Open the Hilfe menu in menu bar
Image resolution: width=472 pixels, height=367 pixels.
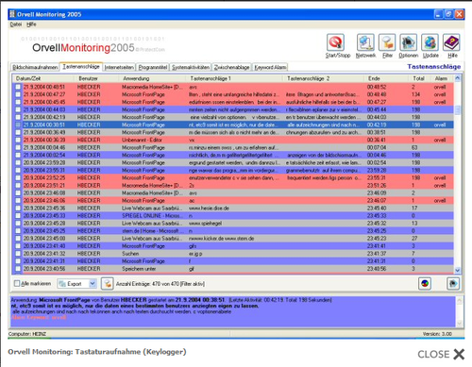31,25
